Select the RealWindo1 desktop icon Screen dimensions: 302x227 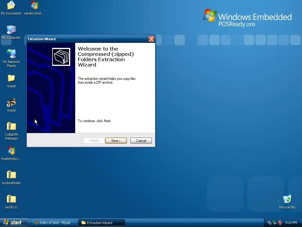pyautogui.click(x=12, y=153)
